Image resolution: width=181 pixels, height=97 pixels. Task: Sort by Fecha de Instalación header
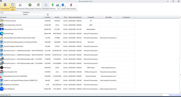click(75, 17)
